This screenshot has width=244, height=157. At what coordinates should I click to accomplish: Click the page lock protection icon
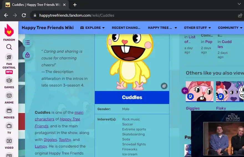[27, 55]
